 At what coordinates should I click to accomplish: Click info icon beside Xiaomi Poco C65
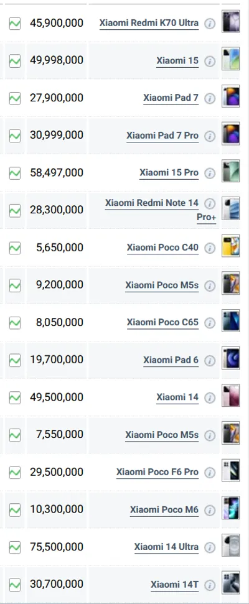click(210, 323)
